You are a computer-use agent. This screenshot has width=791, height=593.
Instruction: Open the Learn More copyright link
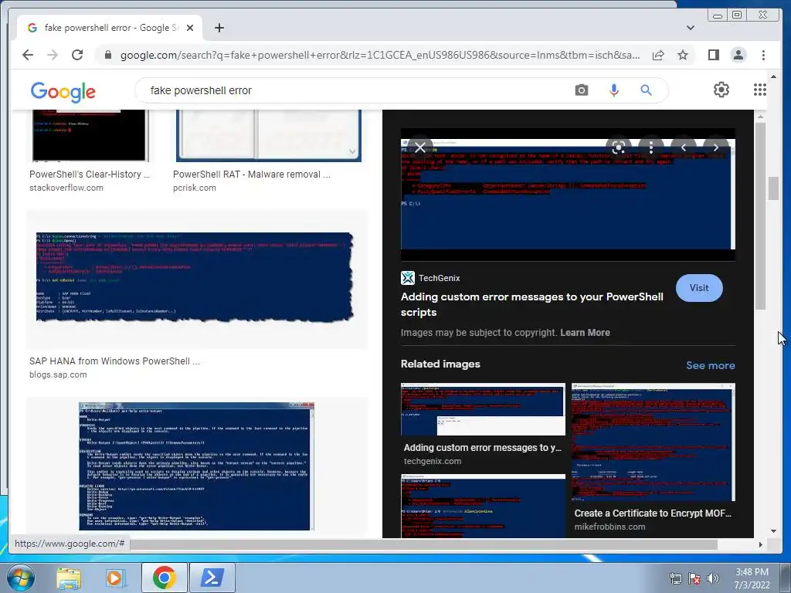click(x=586, y=333)
